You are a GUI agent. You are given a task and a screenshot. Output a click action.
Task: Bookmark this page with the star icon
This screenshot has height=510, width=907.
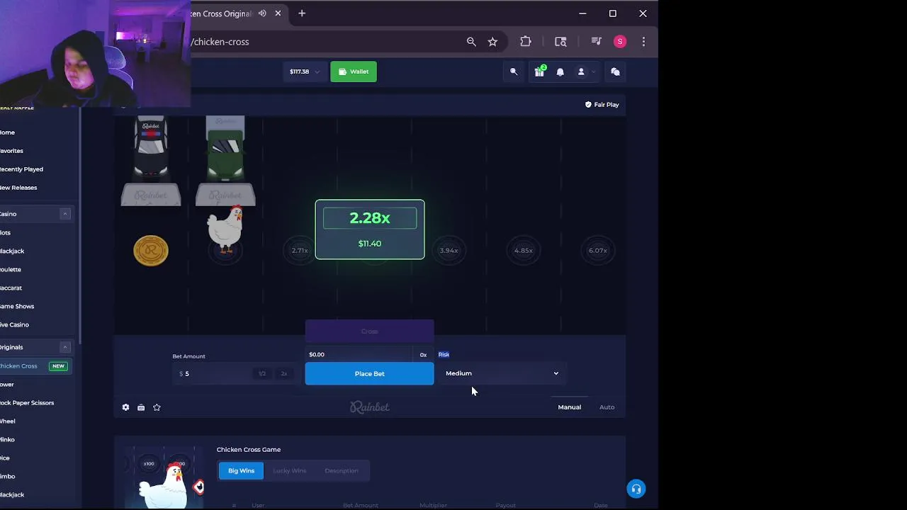pos(492,42)
